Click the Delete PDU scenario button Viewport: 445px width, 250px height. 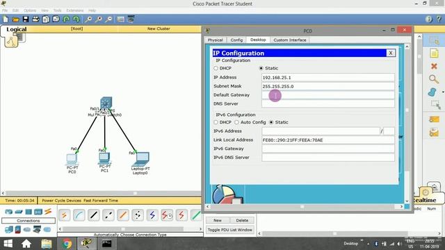242,220
